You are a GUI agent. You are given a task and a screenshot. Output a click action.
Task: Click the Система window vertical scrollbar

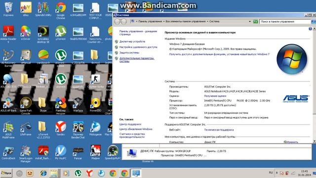click(314, 85)
